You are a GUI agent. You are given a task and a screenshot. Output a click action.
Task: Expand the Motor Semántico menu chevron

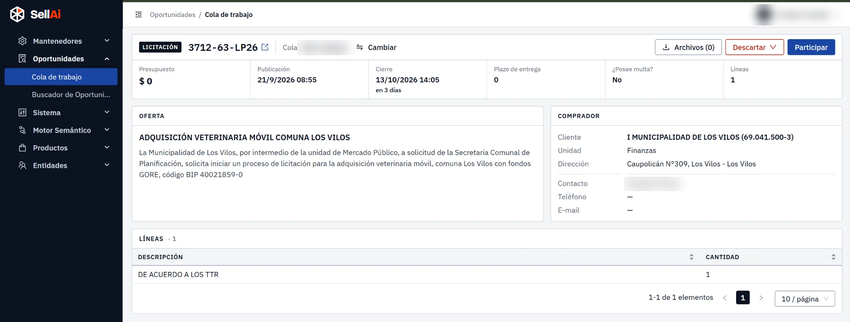[x=107, y=130]
